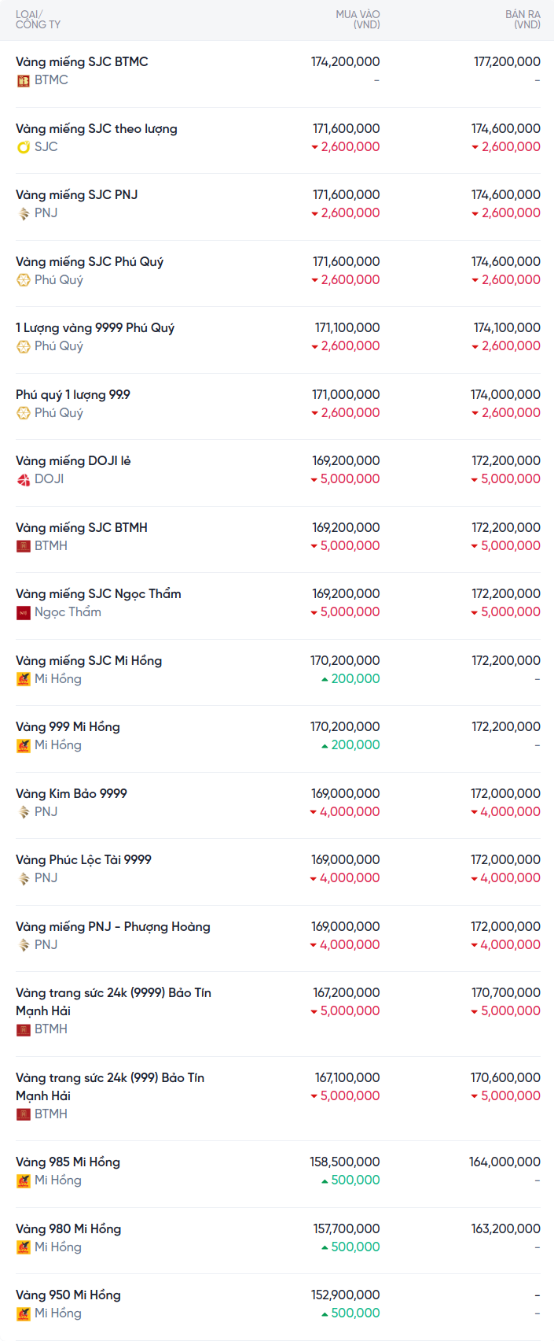This screenshot has height=1341, width=554.
Task: Open Vàng trang sức 24k (9999) Bảo Tín Mạnh Hải
Action: [113, 1001]
